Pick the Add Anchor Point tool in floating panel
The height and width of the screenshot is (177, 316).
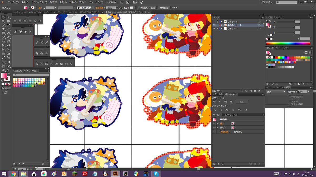[20, 32]
